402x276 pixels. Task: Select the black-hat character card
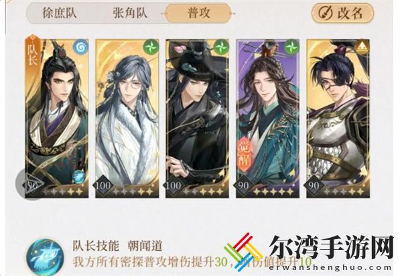[x=197, y=119]
